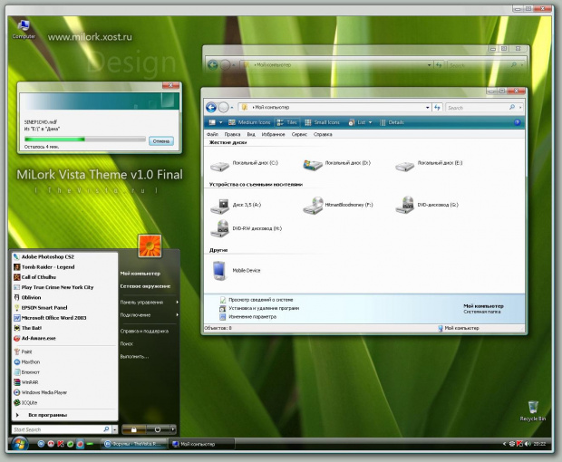Open dropdown beside first toolbar view icon

[221, 122]
